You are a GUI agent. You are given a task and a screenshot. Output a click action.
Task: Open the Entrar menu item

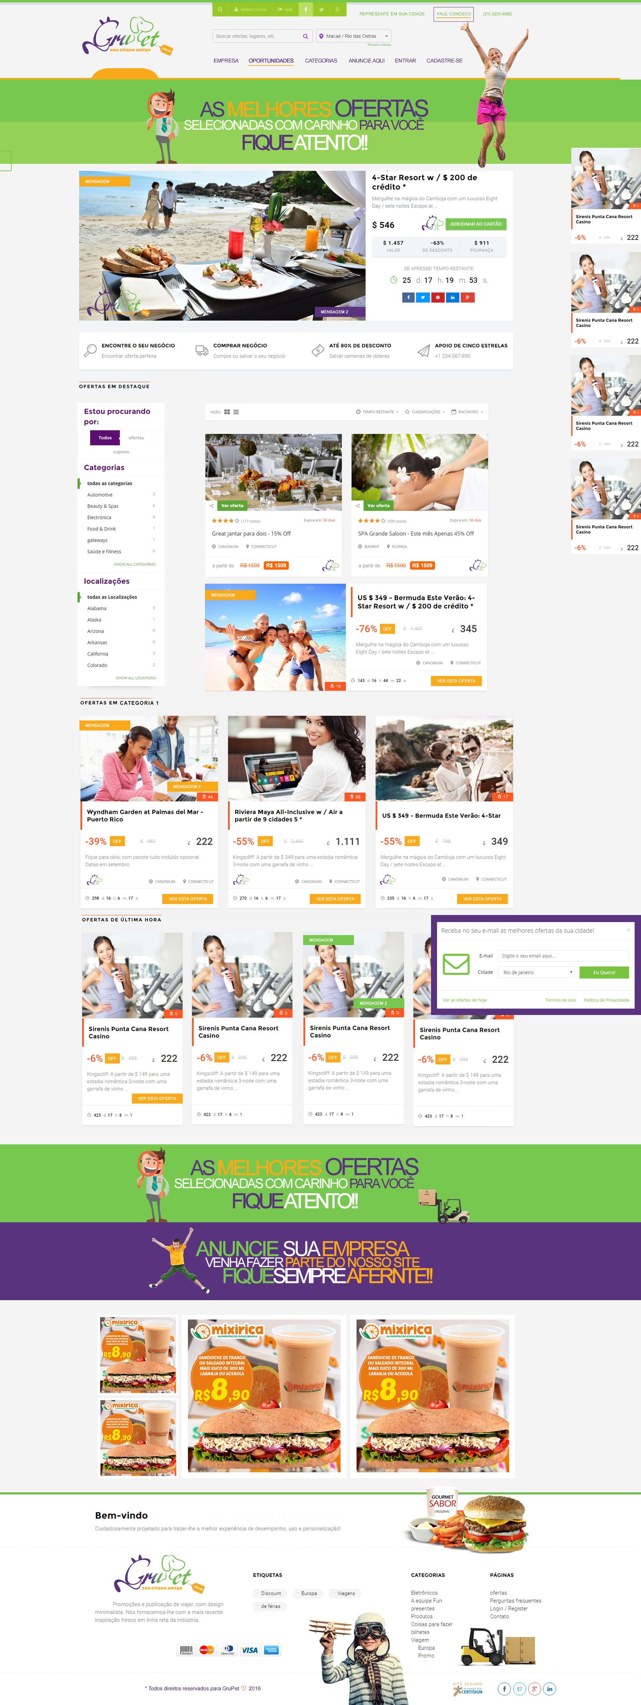(x=406, y=61)
